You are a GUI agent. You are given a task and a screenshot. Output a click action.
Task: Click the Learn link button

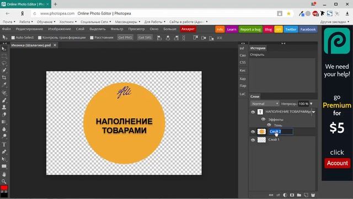tap(232, 29)
